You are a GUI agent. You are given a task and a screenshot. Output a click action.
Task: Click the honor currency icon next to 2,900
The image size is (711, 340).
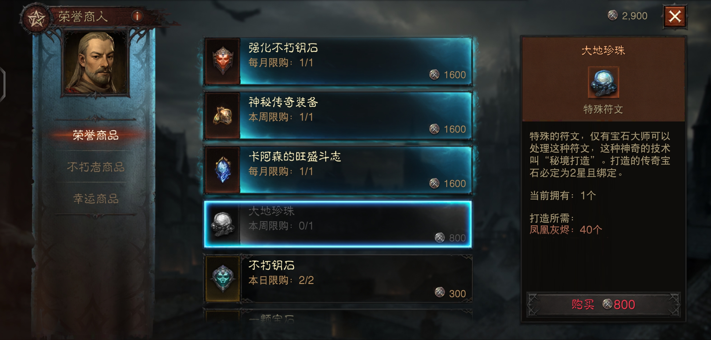click(x=612, y=15)
